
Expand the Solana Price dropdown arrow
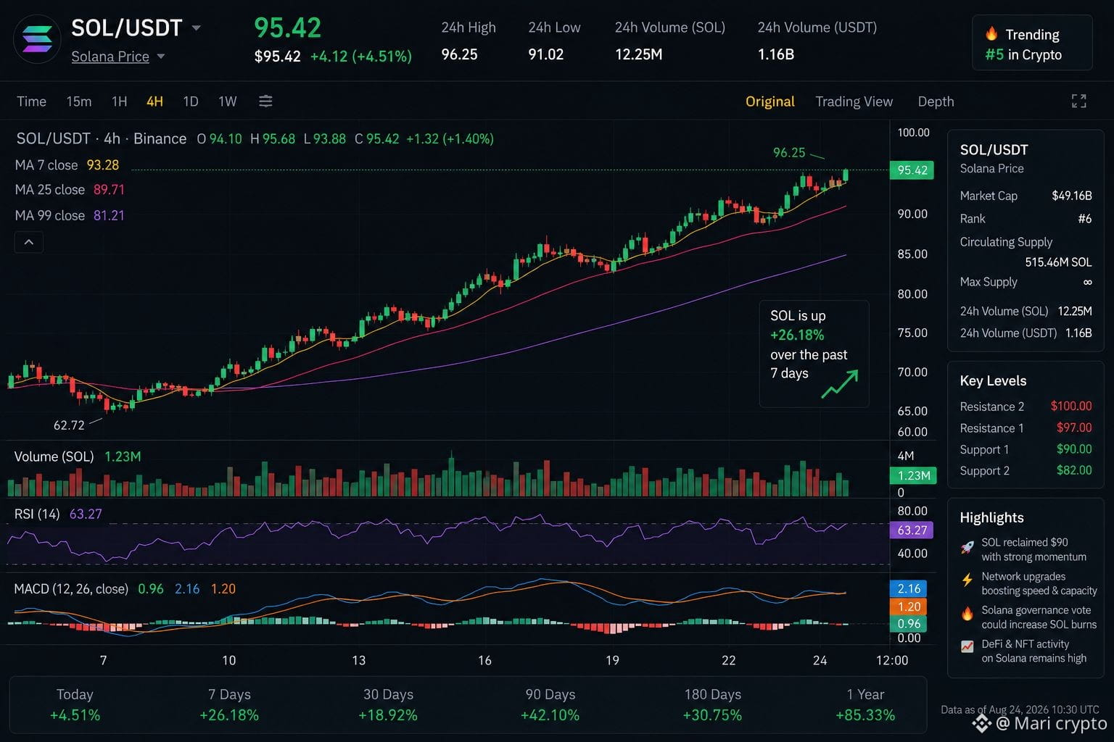[160, 57]
